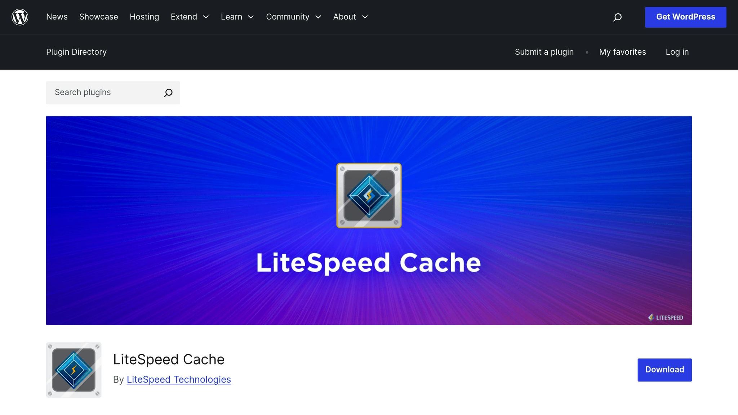
Task: Open My favorites
Action: (622, 52)
